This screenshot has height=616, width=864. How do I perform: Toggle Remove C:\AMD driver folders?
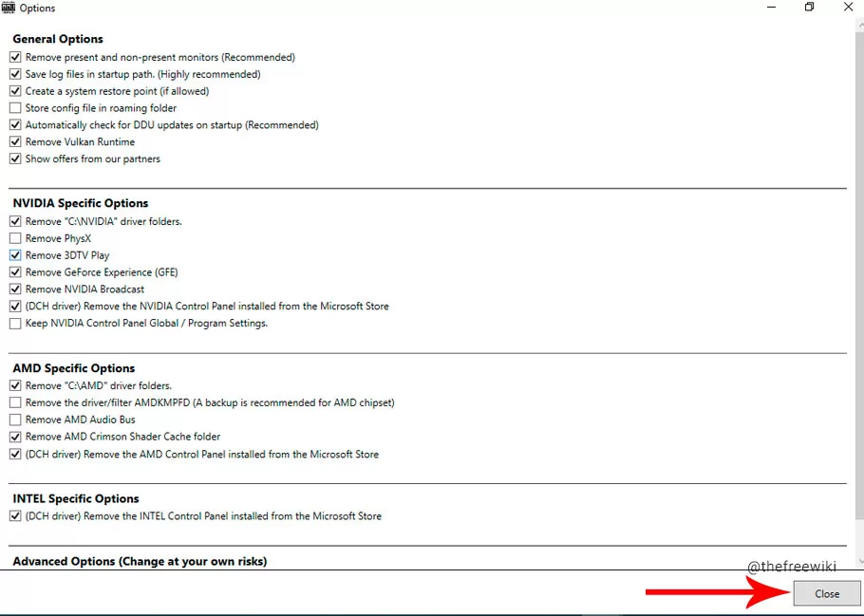pos(15,385)
